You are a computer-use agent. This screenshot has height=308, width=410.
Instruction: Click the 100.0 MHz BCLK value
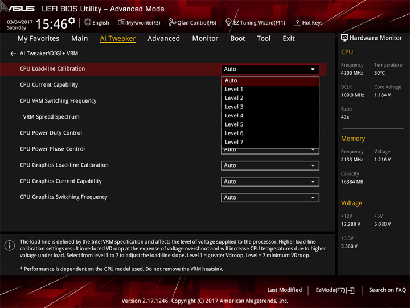(352, 95)
